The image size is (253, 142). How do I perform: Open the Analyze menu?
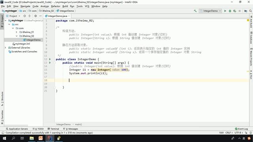45,6
